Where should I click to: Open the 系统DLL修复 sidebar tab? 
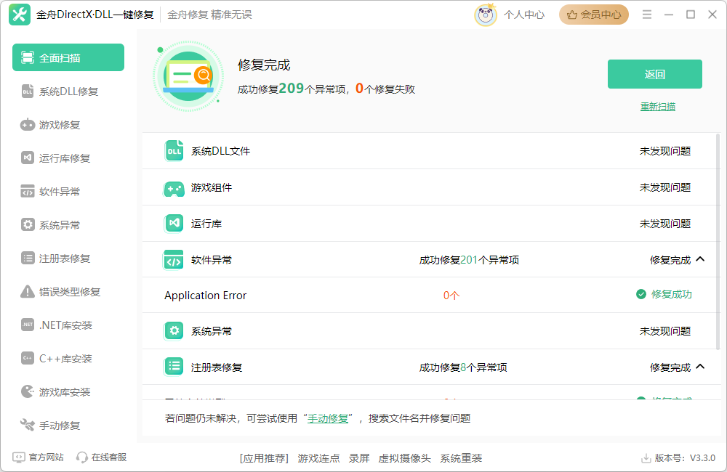click(x=68, y=91)
